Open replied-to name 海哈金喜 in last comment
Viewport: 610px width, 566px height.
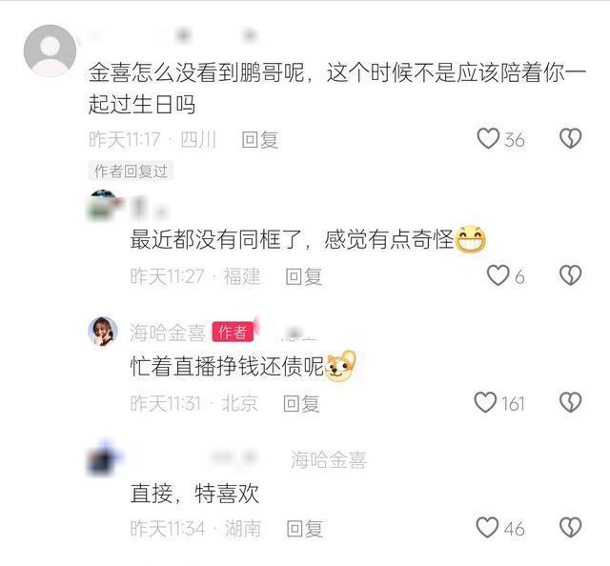328,460
